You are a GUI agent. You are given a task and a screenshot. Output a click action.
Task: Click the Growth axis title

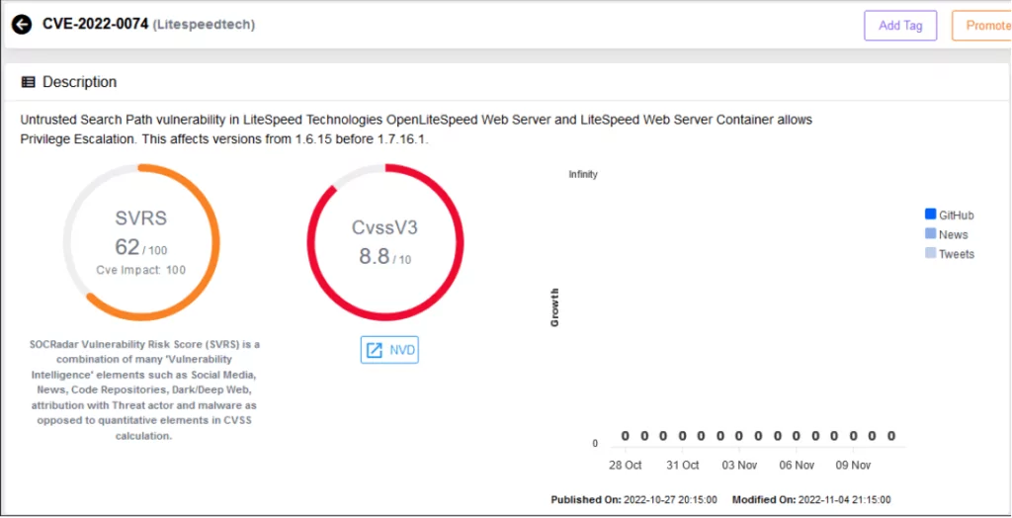555,307
